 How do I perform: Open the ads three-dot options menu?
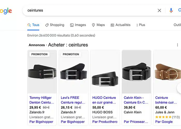point(177,45)
